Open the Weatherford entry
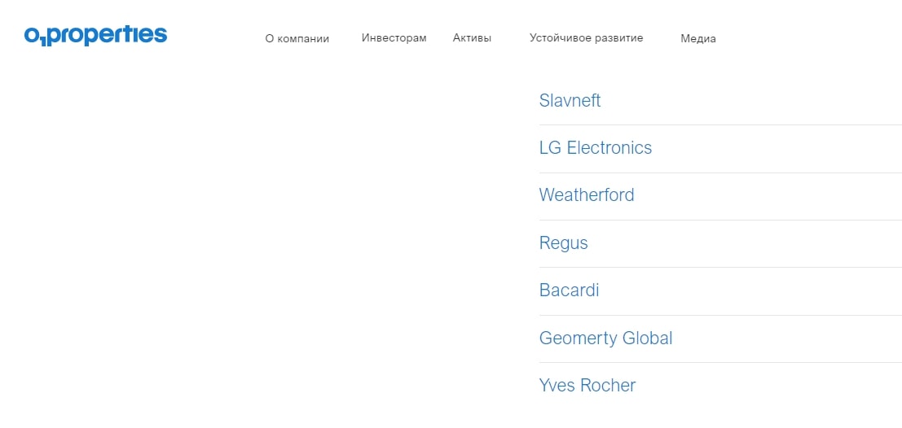902x428 pixels. tap(587, 194)
